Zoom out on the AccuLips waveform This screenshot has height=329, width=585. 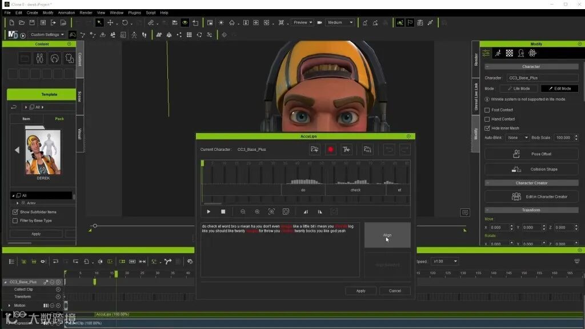coord(243,211)
